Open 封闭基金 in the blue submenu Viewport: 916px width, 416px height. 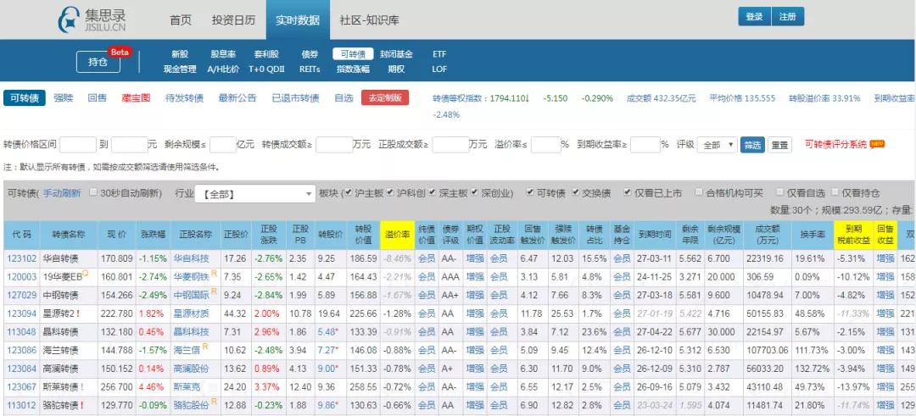tap(396, 54)
